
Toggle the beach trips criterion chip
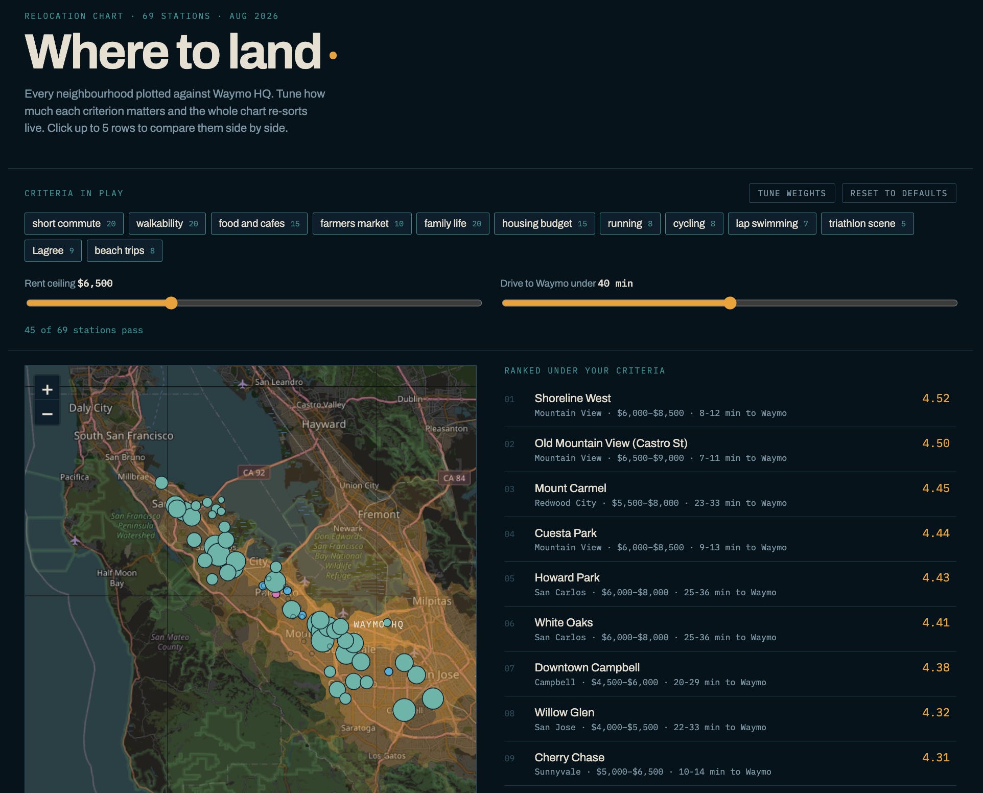(x=125, y=250)
